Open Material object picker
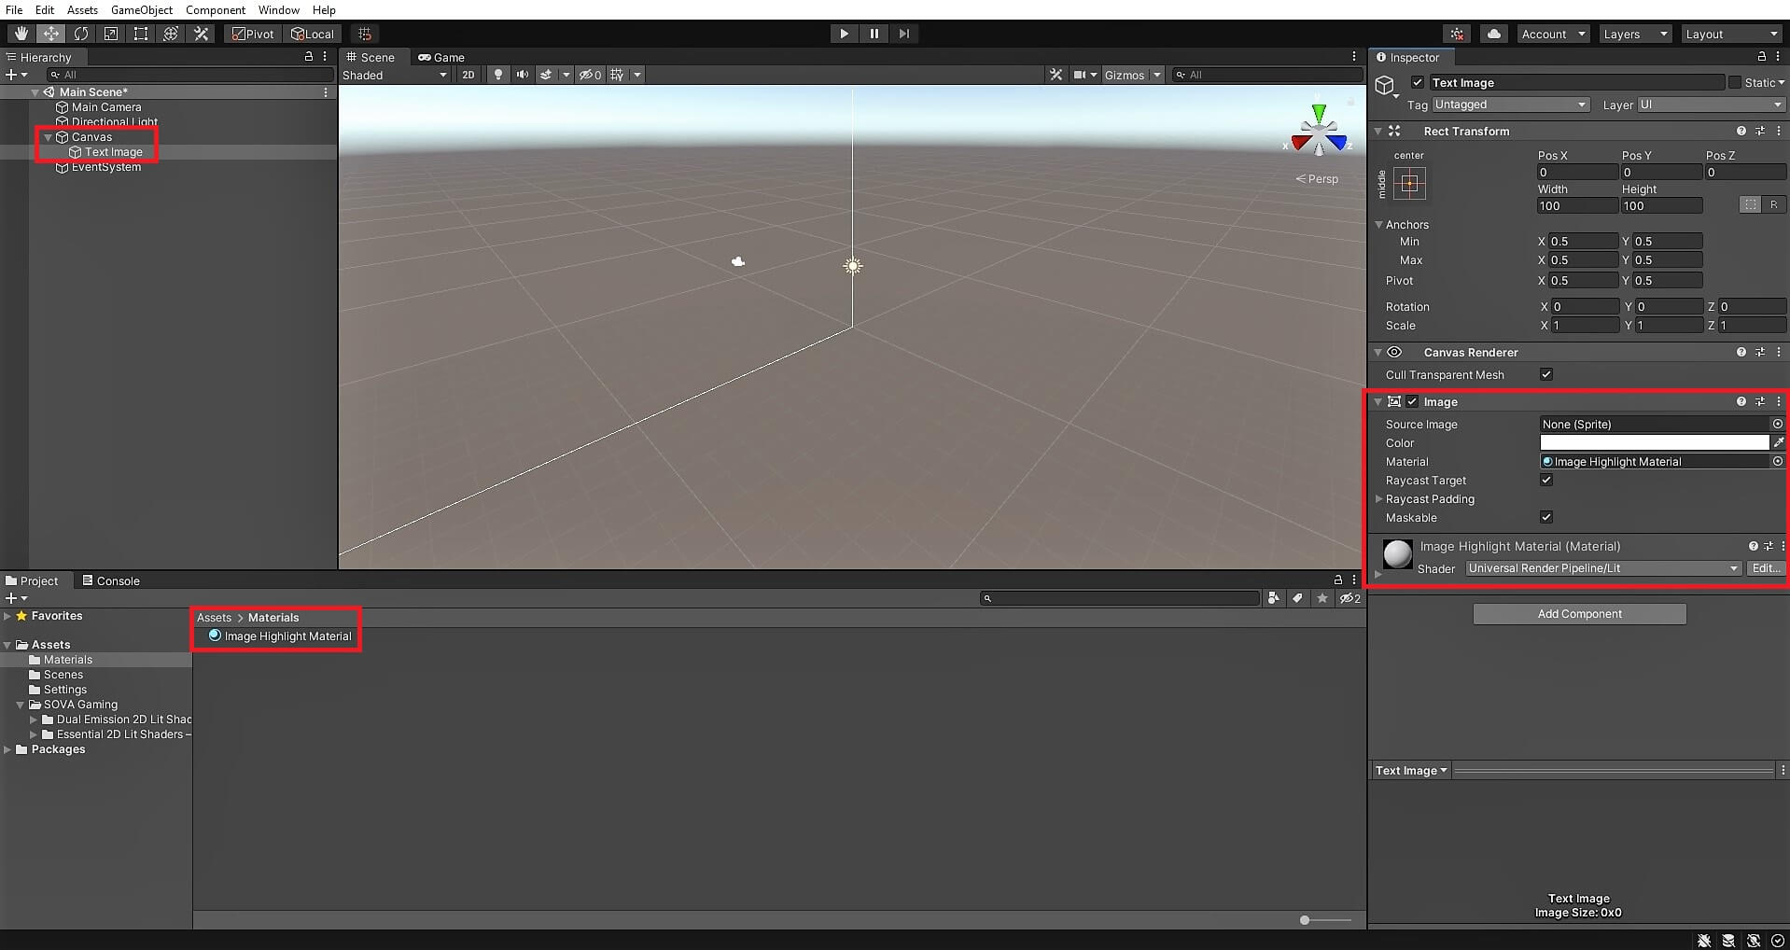Viewport: 1790px width, 950px height. 1778,461
